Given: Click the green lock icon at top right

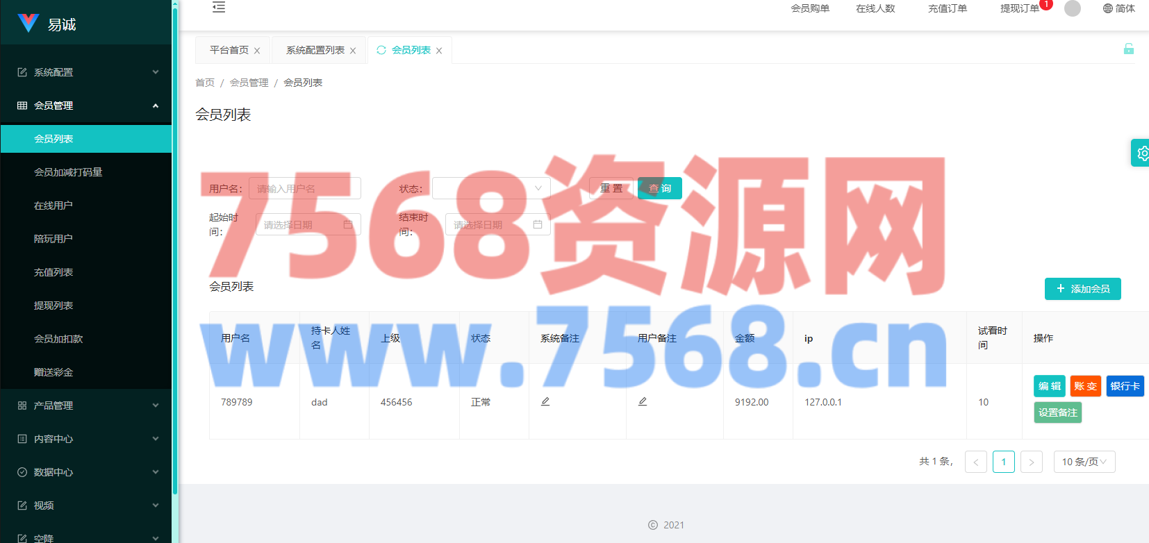Looking at the screenshot, I should tap(1128, 49).
